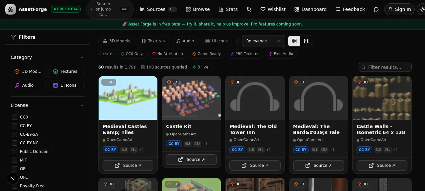Check the CC-BY-NC license box
The height and width of the screenshot is (191, 425).
[x=15, y=143]
